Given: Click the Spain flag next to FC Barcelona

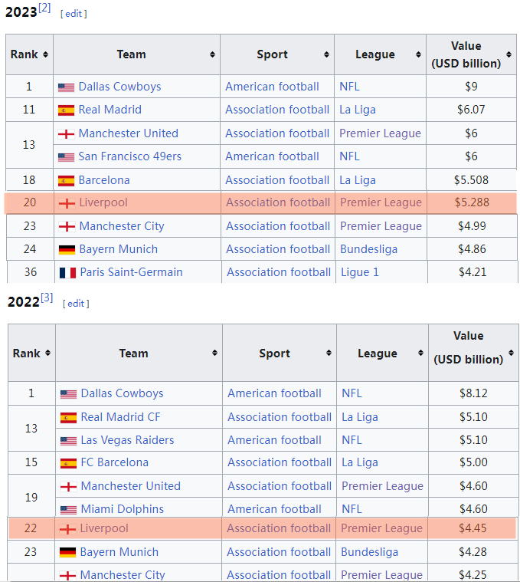Looking at the screenshot, I should coord(68,463).
